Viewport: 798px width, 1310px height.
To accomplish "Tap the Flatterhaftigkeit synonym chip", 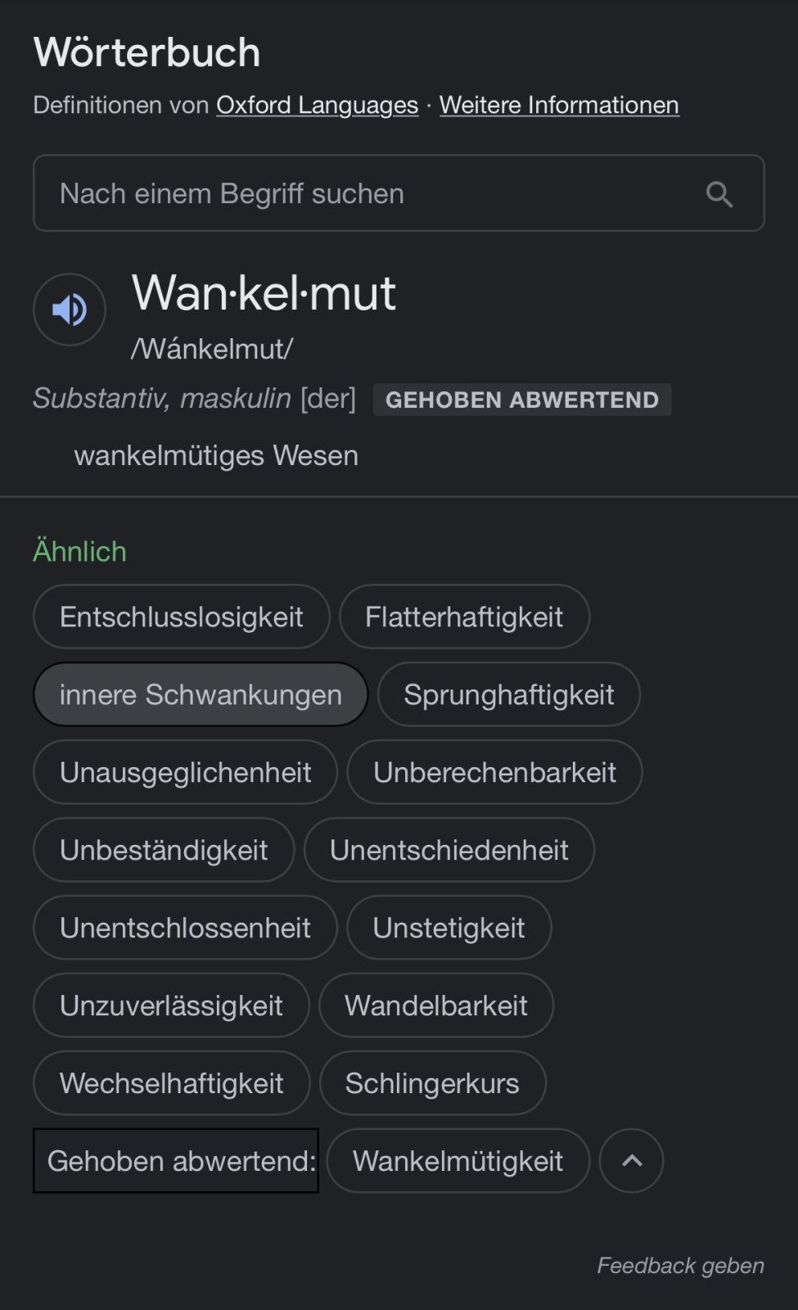I will click(464, 617).
